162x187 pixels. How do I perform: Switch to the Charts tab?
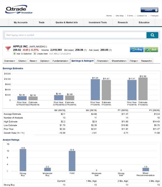pos(22,61)
